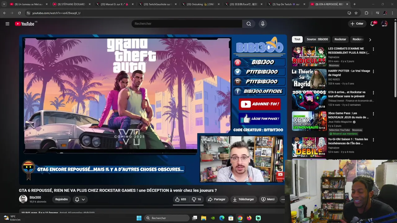Image resolution: width=397 pixels, height=223 pixels.
Task: Switch to the 'Marcel D. sur X' tab
Action: pyautogui.click(x=115, y=4)
